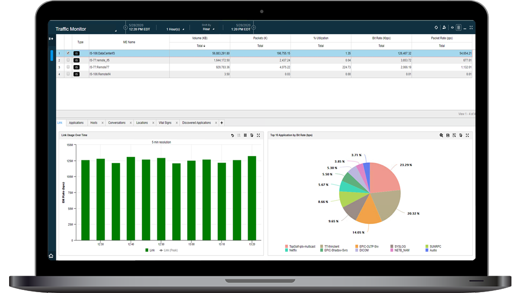Sort by Bit Rate (Kbps) Total column
This screenshot has width=521, height=293.
click(x=381, y=46)
